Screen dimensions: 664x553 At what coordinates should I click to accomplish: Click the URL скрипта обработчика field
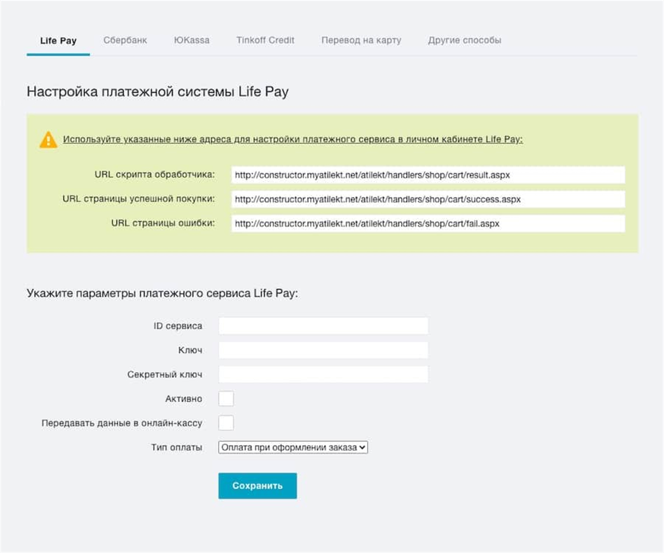click(x=428, y=175)
